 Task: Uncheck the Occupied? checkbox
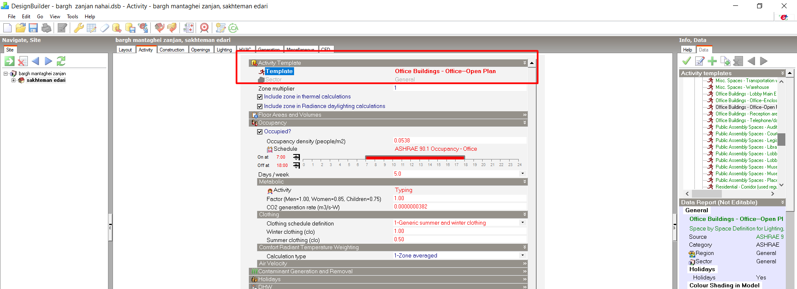(x=260, y=132)
